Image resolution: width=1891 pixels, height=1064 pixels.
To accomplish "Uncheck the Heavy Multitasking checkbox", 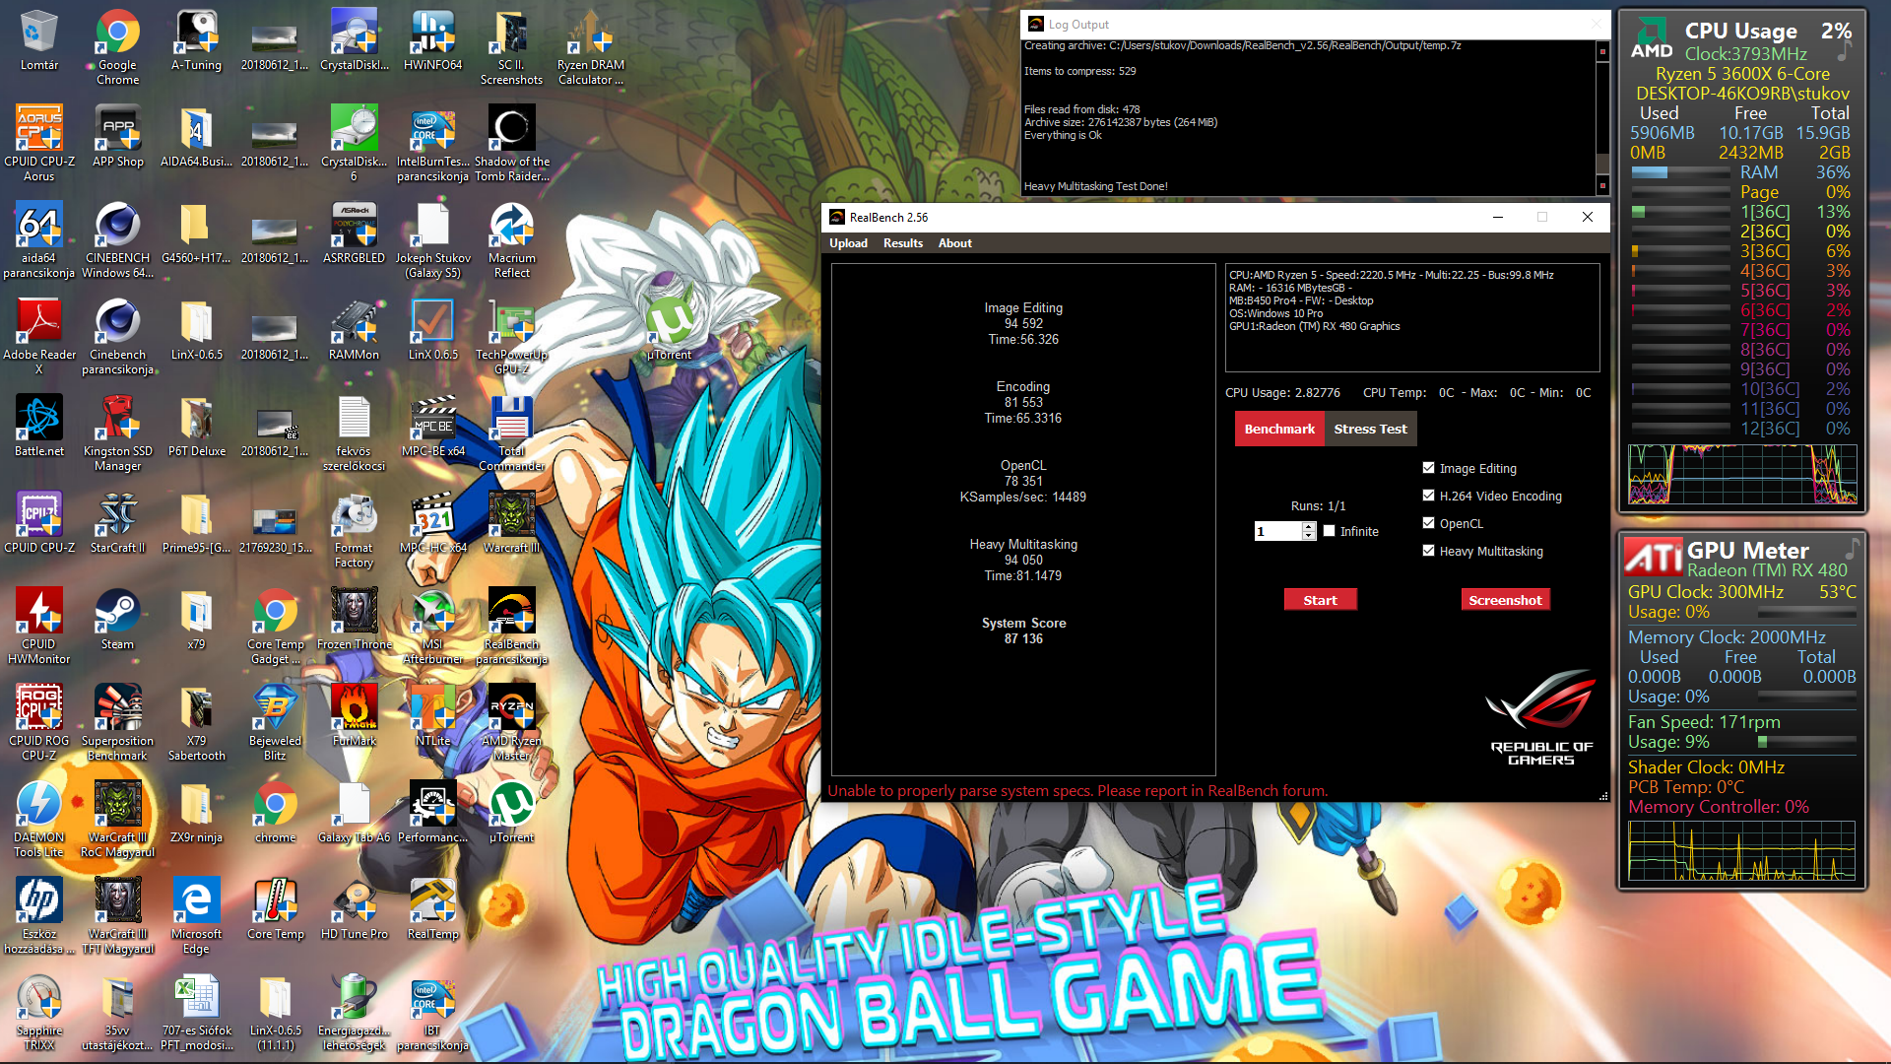I will tap(1428, 551).
